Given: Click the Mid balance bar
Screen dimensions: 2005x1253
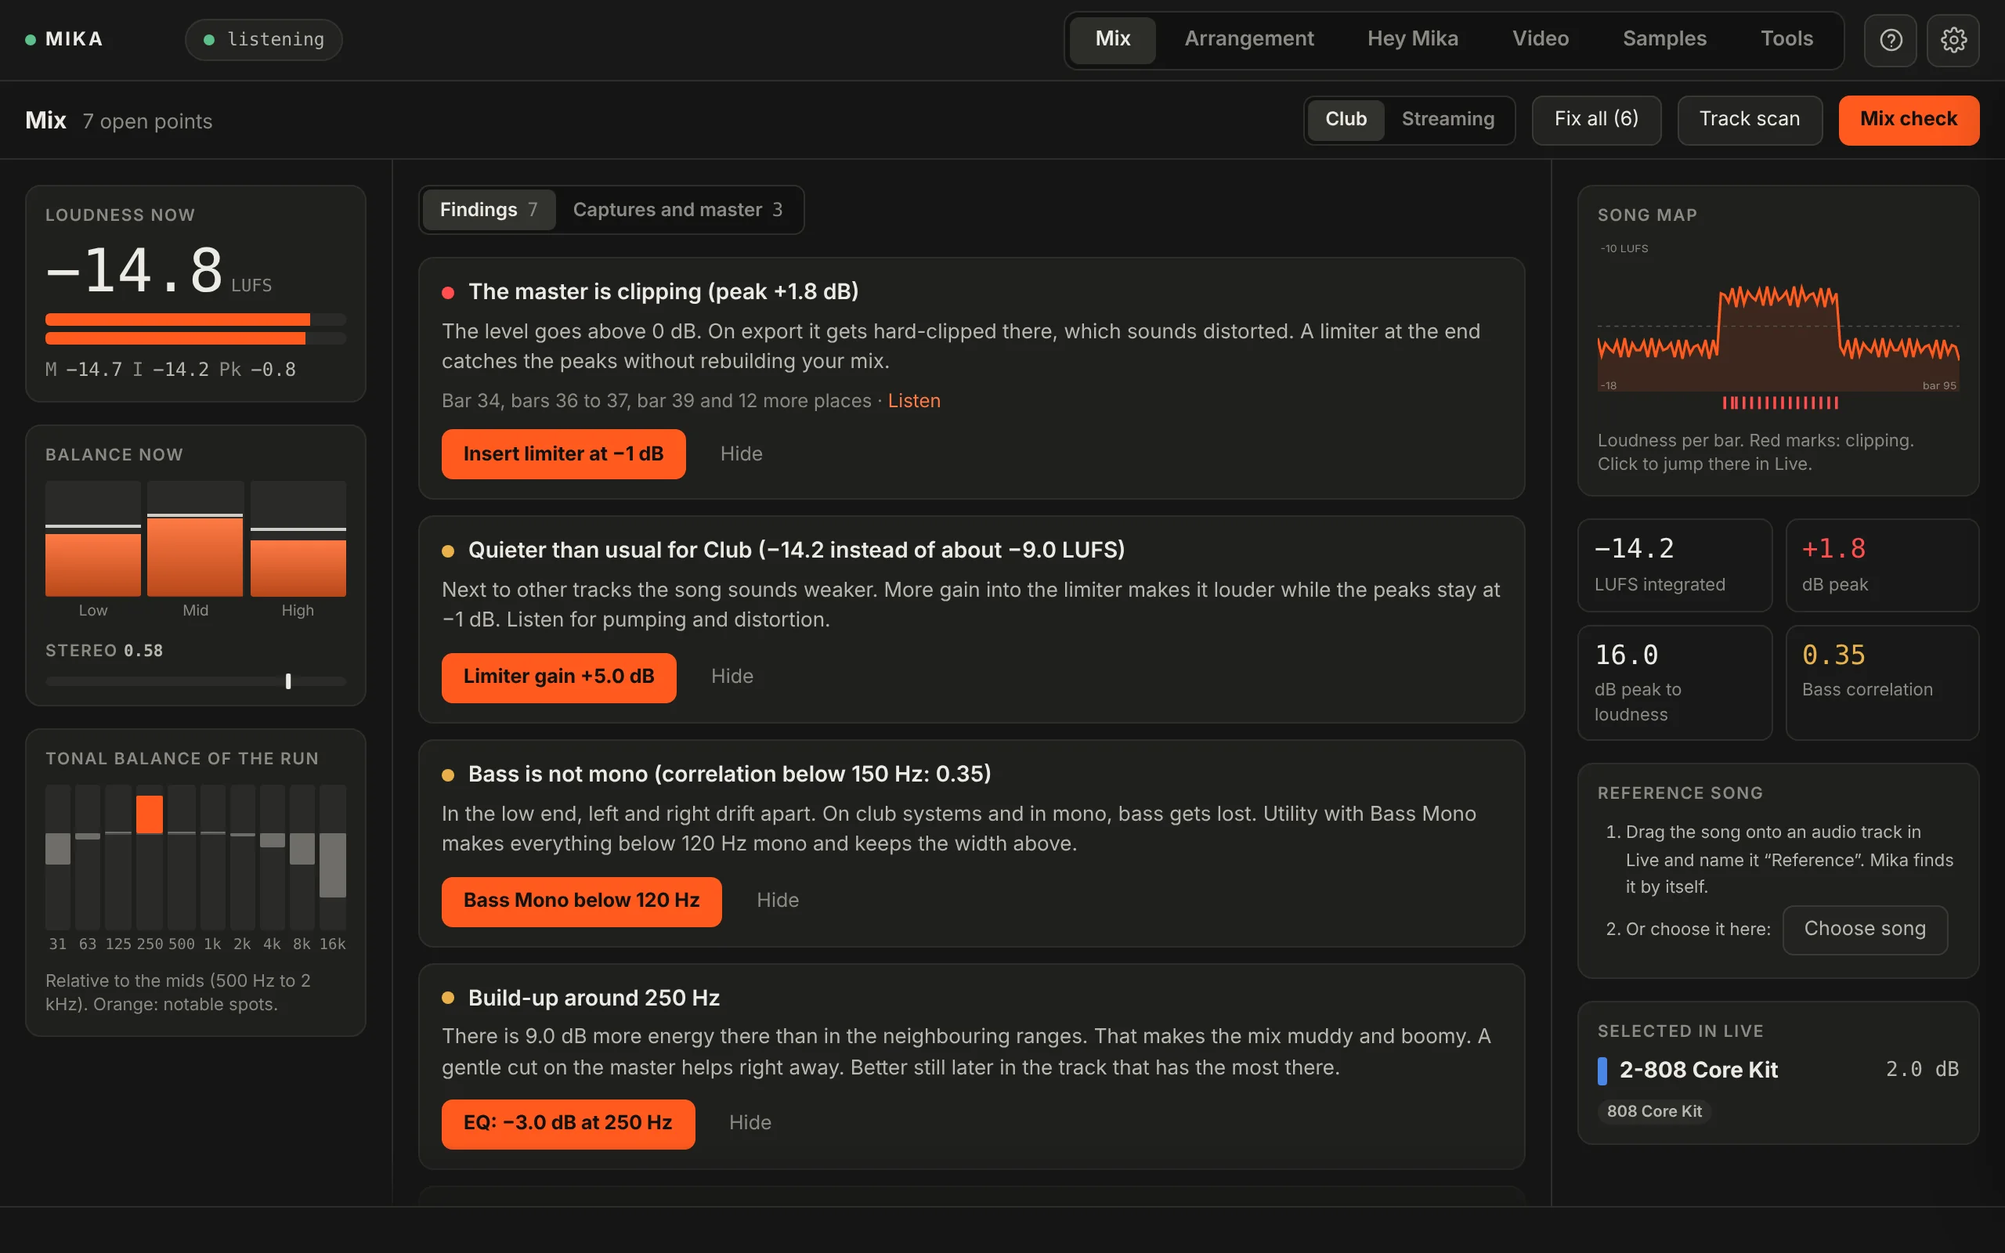Looking at the screenshot, I should pyautogui.click(x=196, y=539).
